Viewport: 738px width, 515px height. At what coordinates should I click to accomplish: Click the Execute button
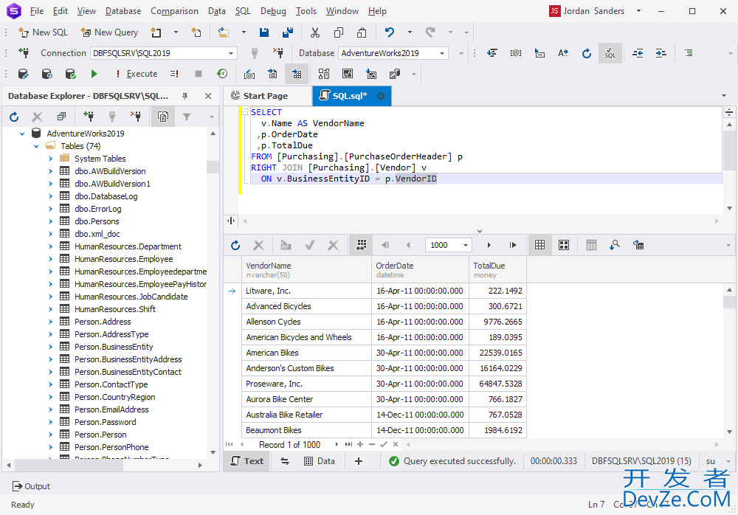(x=137, y=74)
